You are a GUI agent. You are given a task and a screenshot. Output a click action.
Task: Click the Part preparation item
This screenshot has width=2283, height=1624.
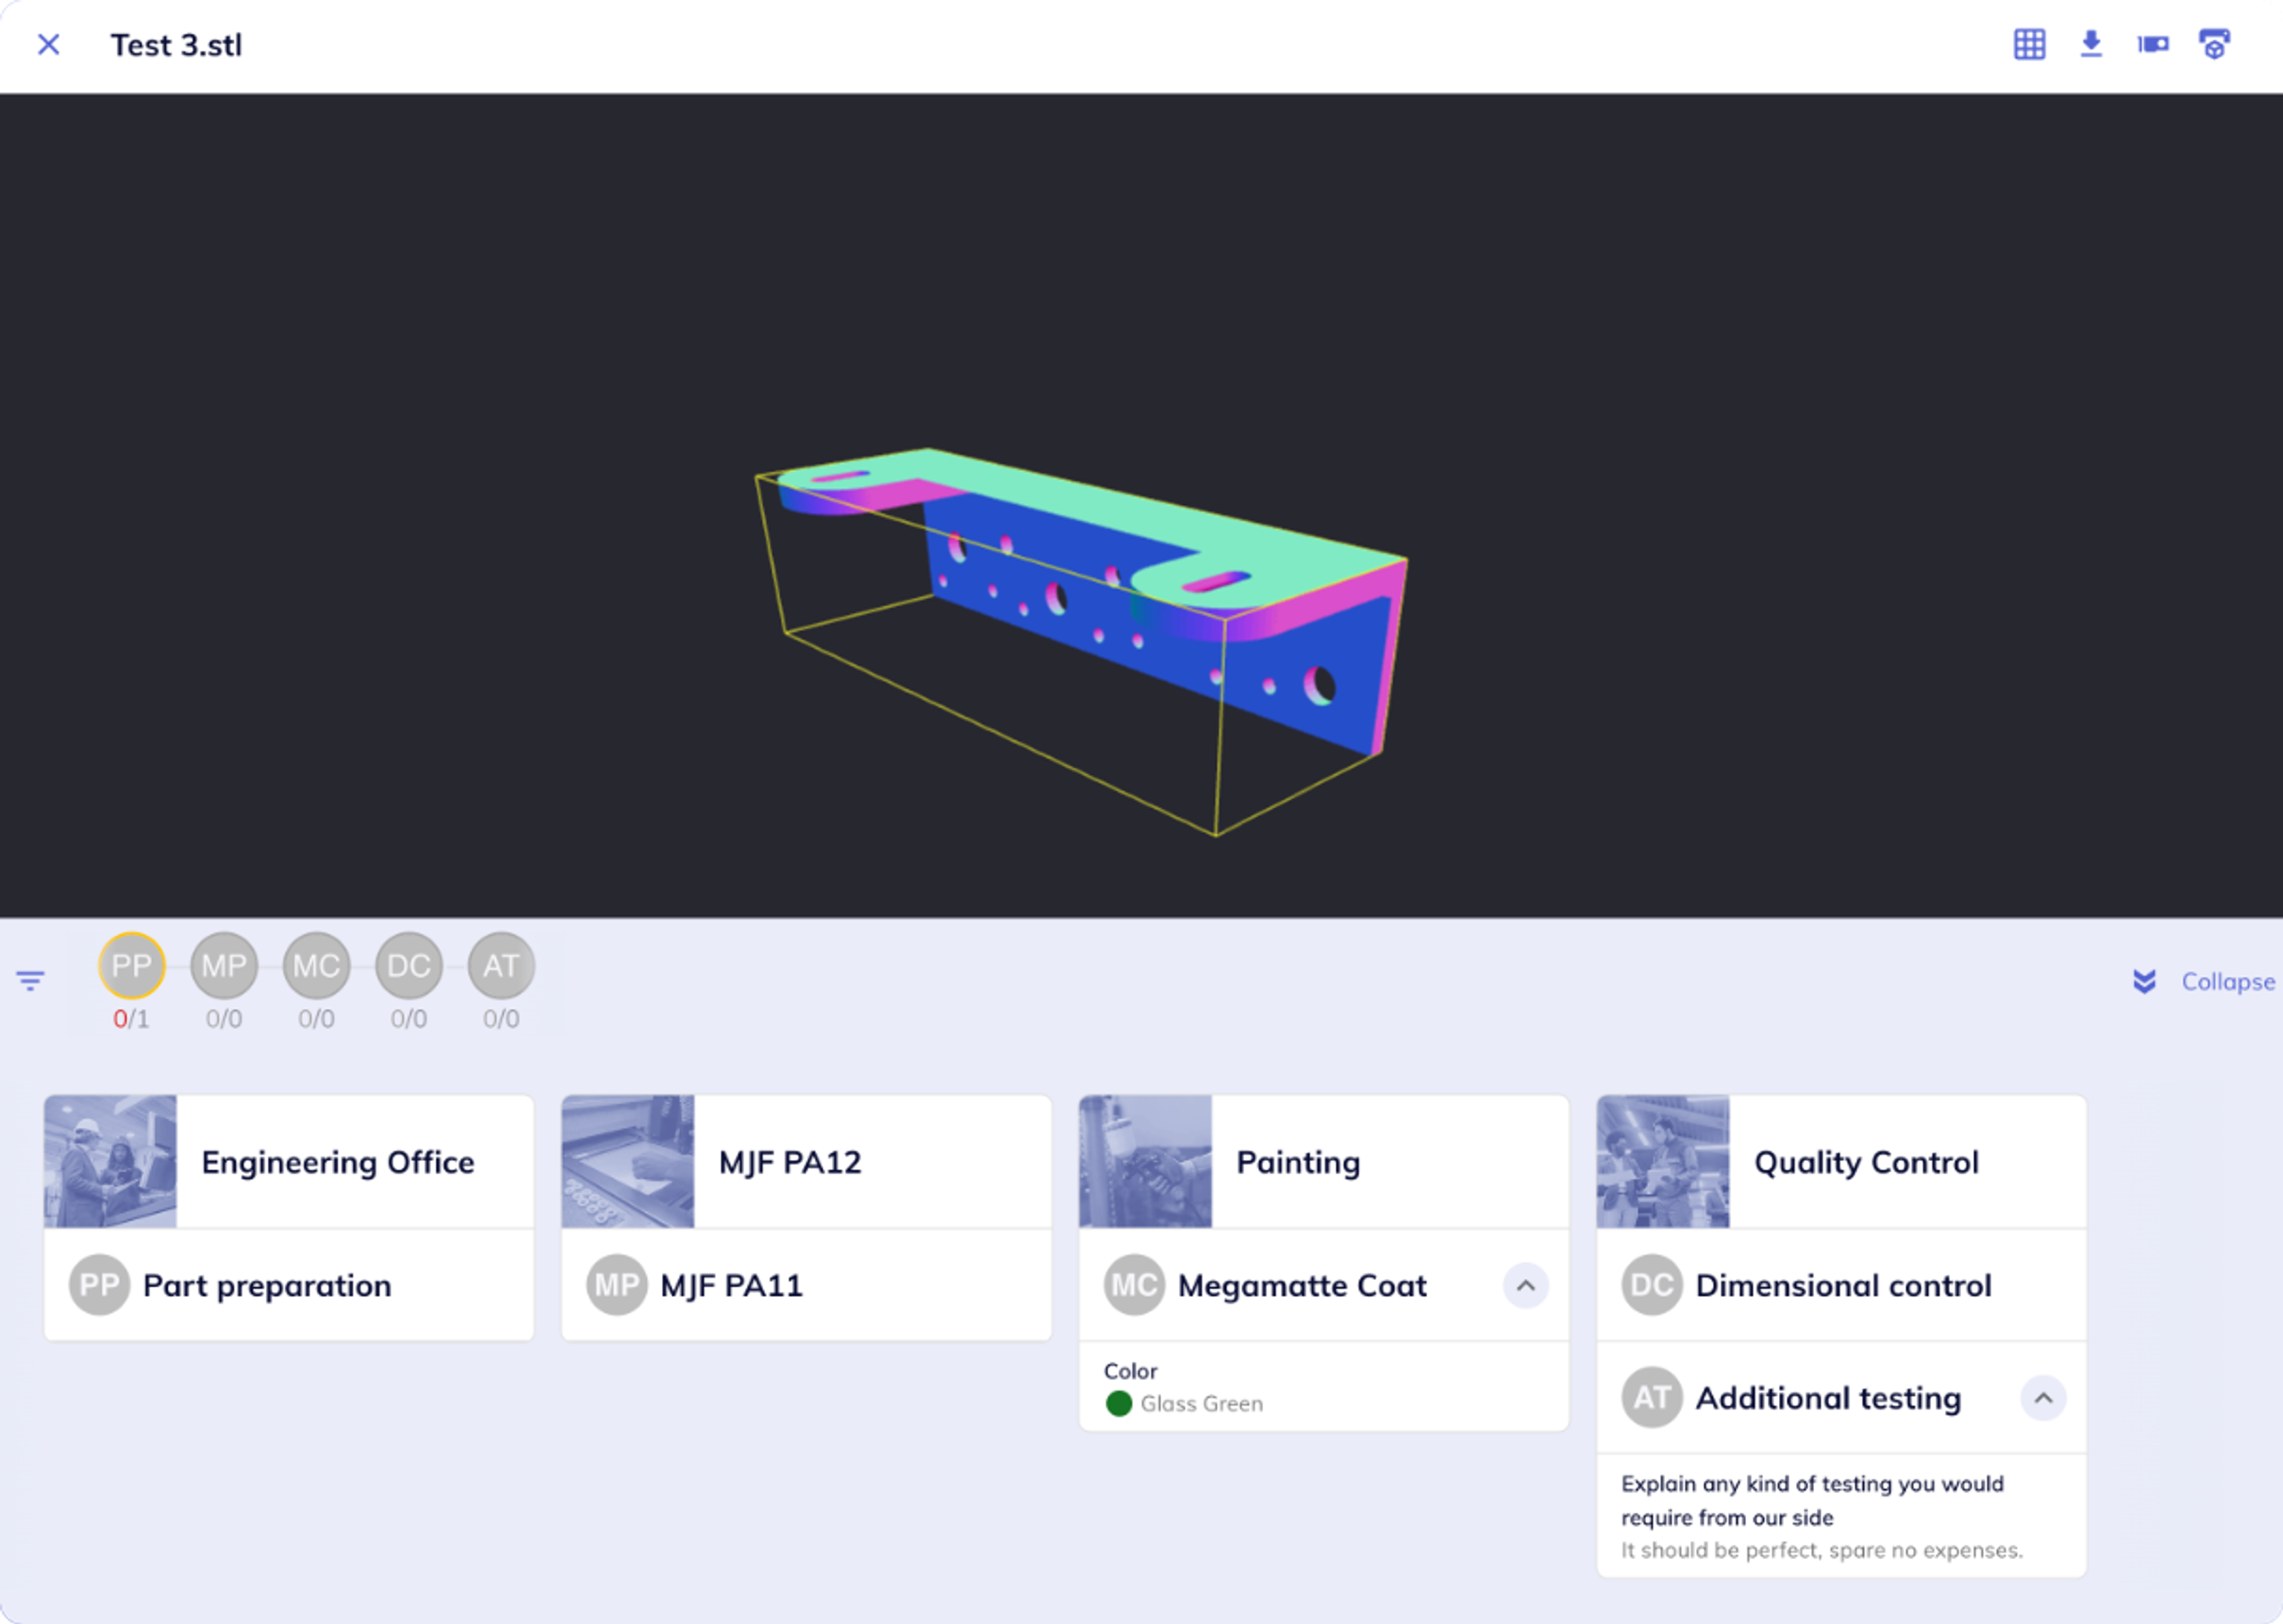(267, 1286)
